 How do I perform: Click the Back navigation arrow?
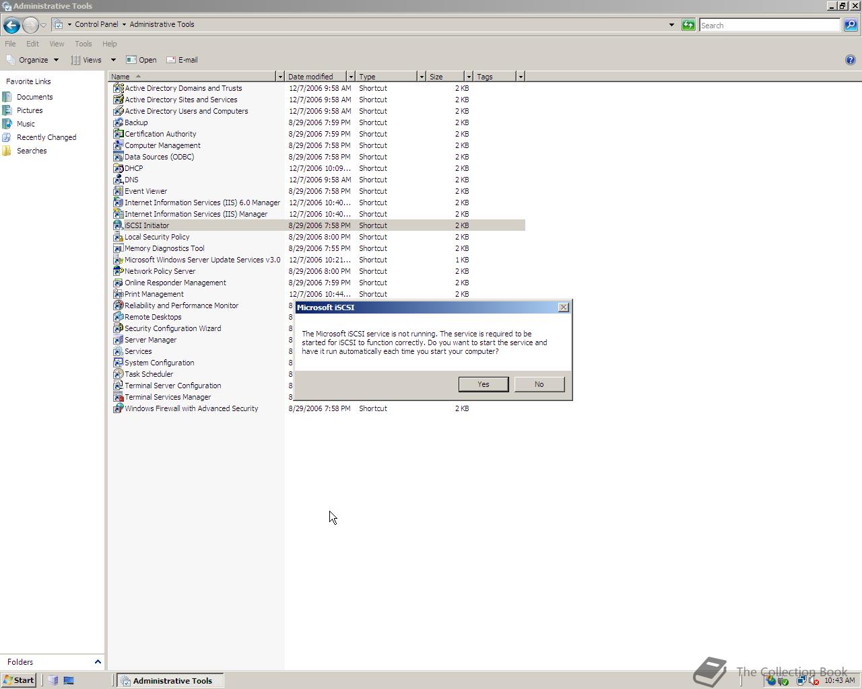[x=11, y=25]
